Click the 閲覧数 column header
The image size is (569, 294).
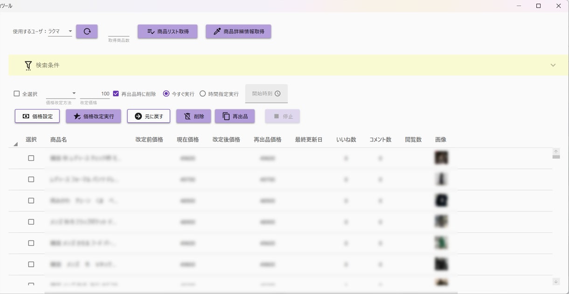click(413, 140)
